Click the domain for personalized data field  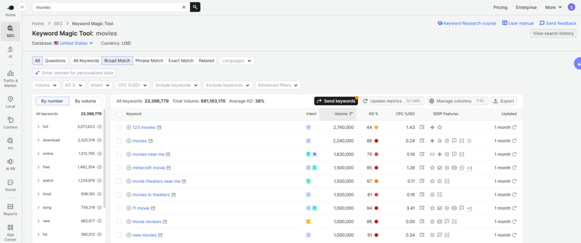pyautogui.click(x=74, y=73)
